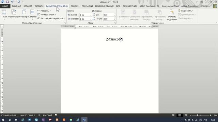Collapse the ribbon with the chevron

(216, 23)
